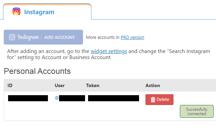Click the Instagram logo icon in the tab
Screen dimensions: 216x135
pos(17,12)
